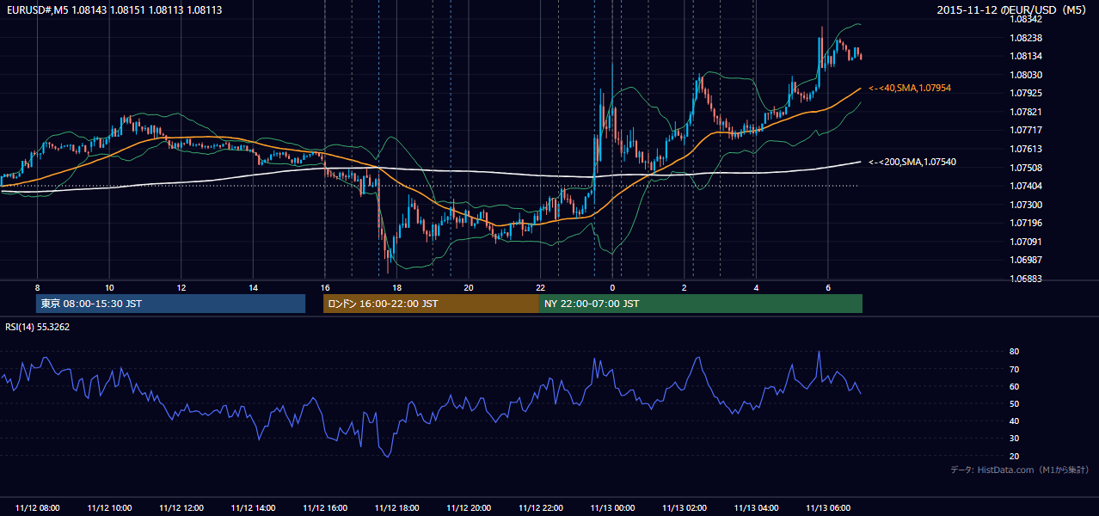
Task: Click hour tick 14 under price chart
Action: (x=253, y=287)
